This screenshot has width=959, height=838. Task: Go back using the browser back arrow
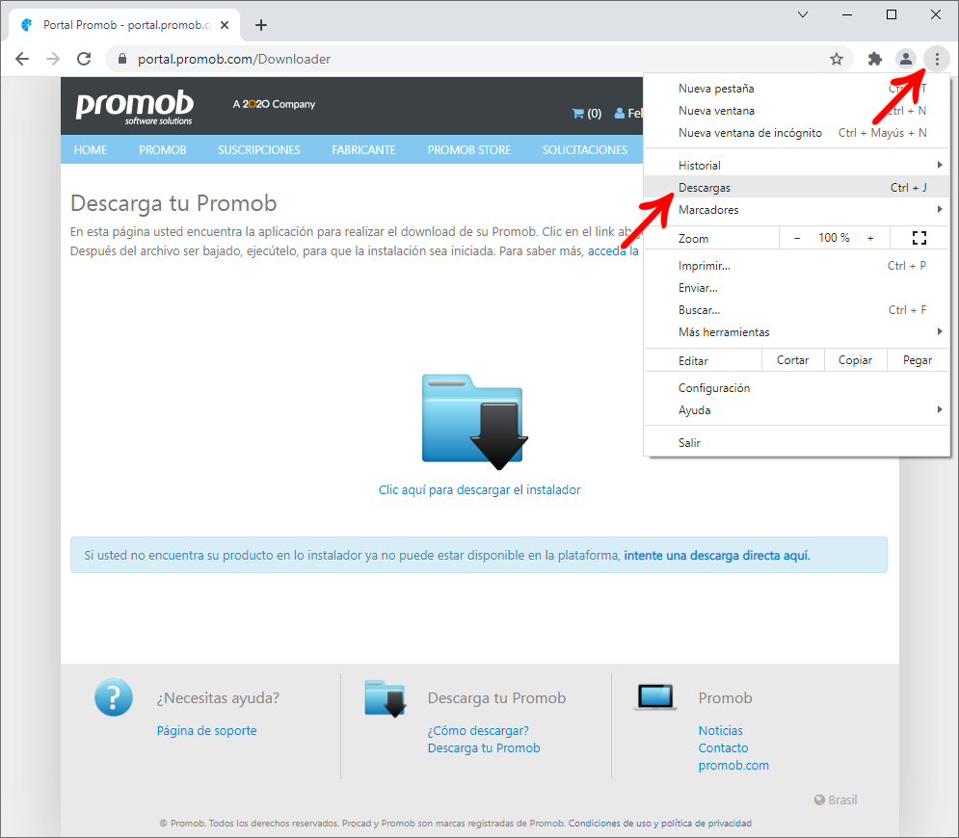click(22, 59)
